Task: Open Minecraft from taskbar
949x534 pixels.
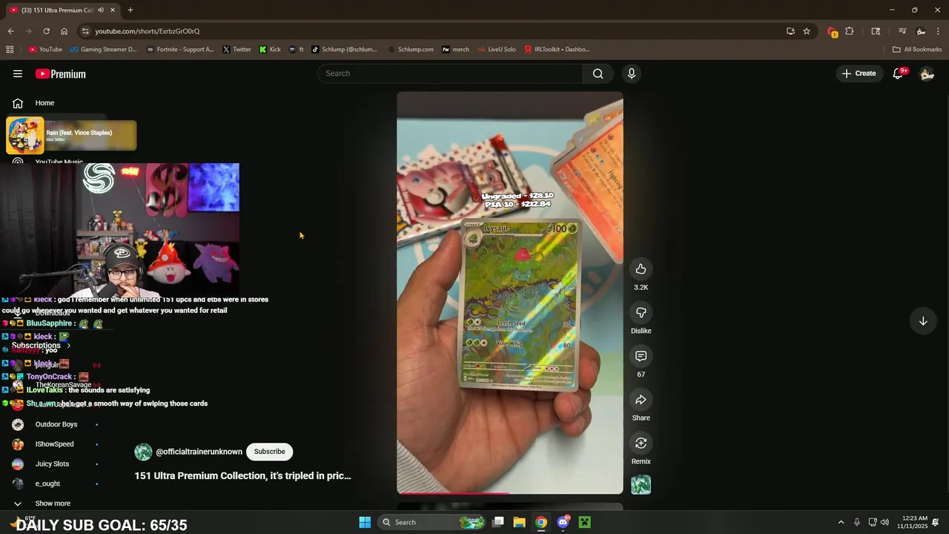Action: [584, 522]
